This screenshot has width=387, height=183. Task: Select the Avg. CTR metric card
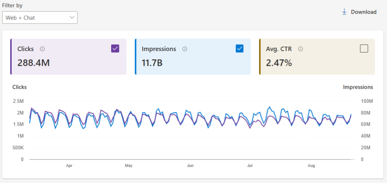[x=317, y=57]
